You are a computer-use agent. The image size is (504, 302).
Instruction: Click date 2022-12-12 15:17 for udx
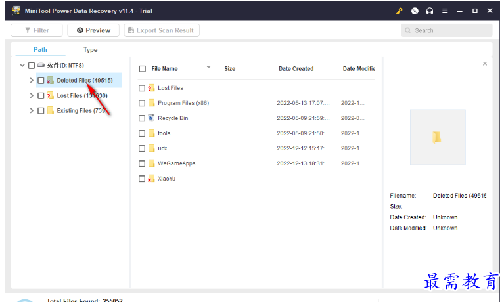[x=303, y=148]
